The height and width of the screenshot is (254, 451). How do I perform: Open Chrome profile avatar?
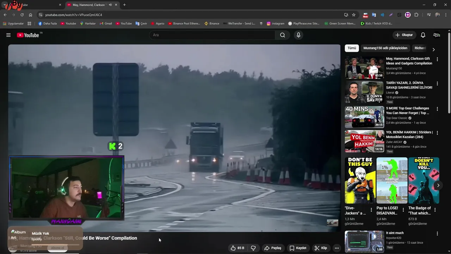point(437,15)
